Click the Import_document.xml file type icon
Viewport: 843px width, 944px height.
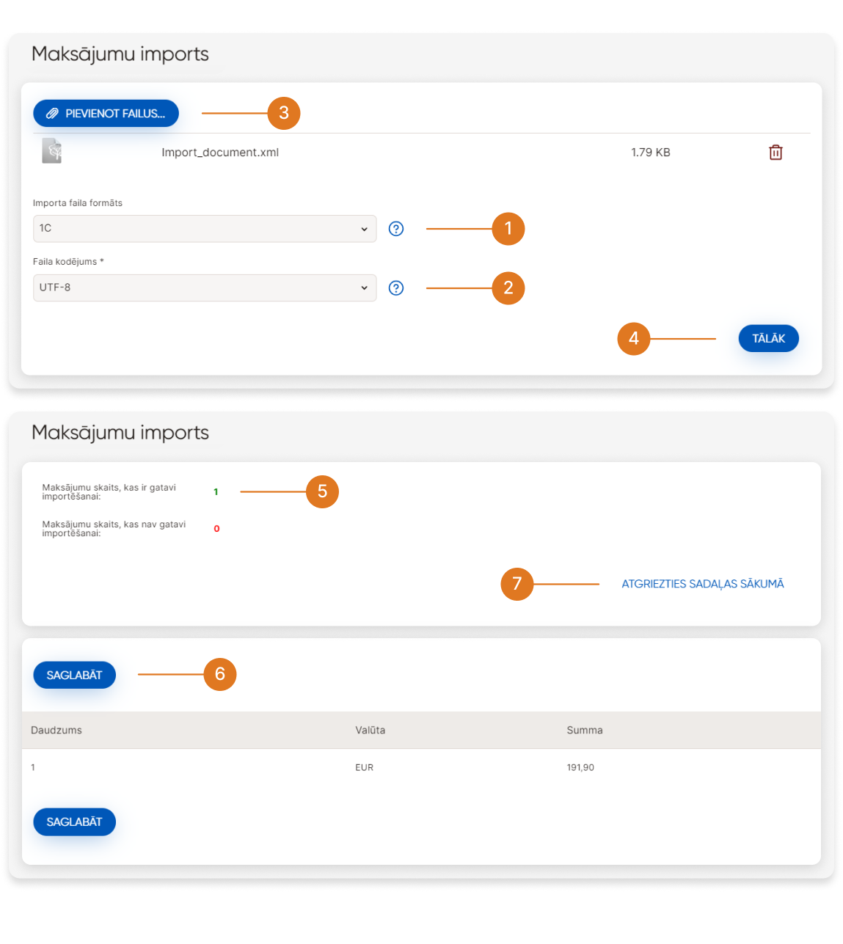click(52, 151)
